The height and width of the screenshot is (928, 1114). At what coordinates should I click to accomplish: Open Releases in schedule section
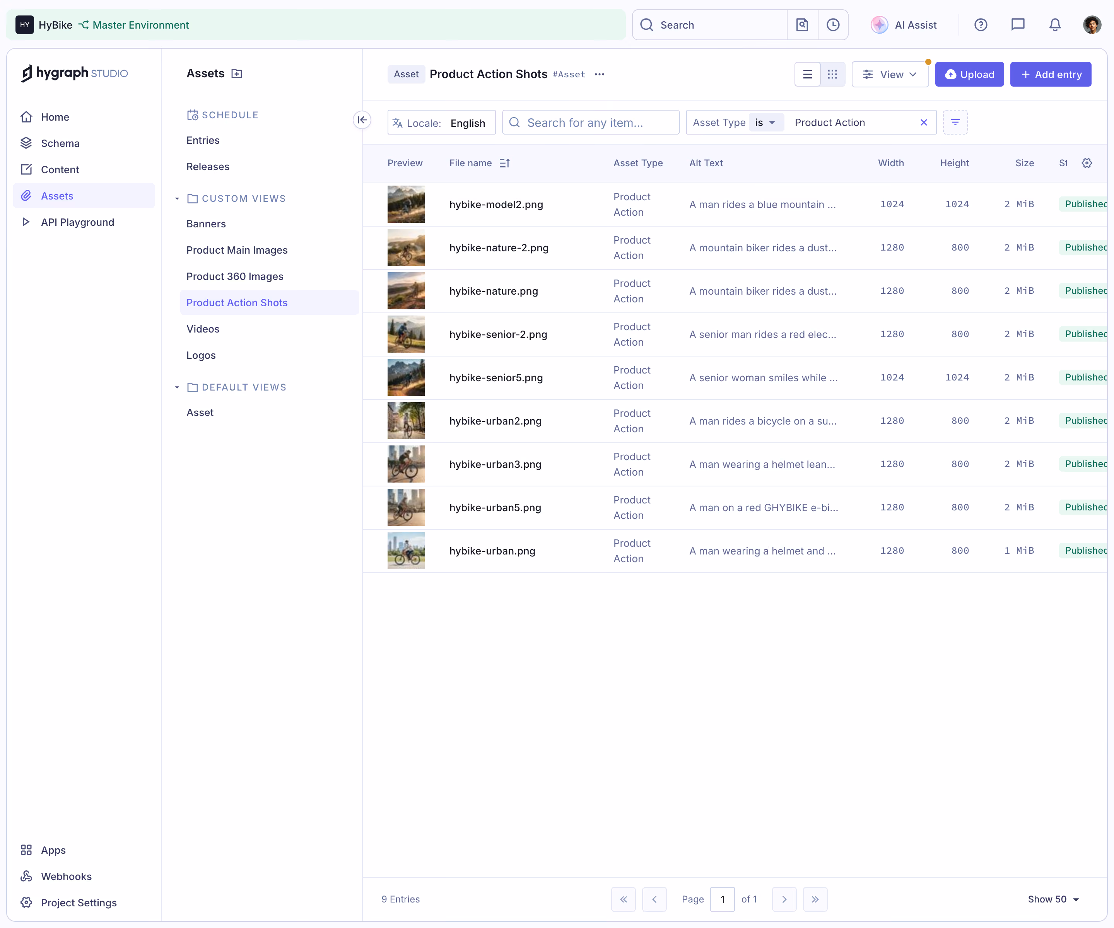270,167
